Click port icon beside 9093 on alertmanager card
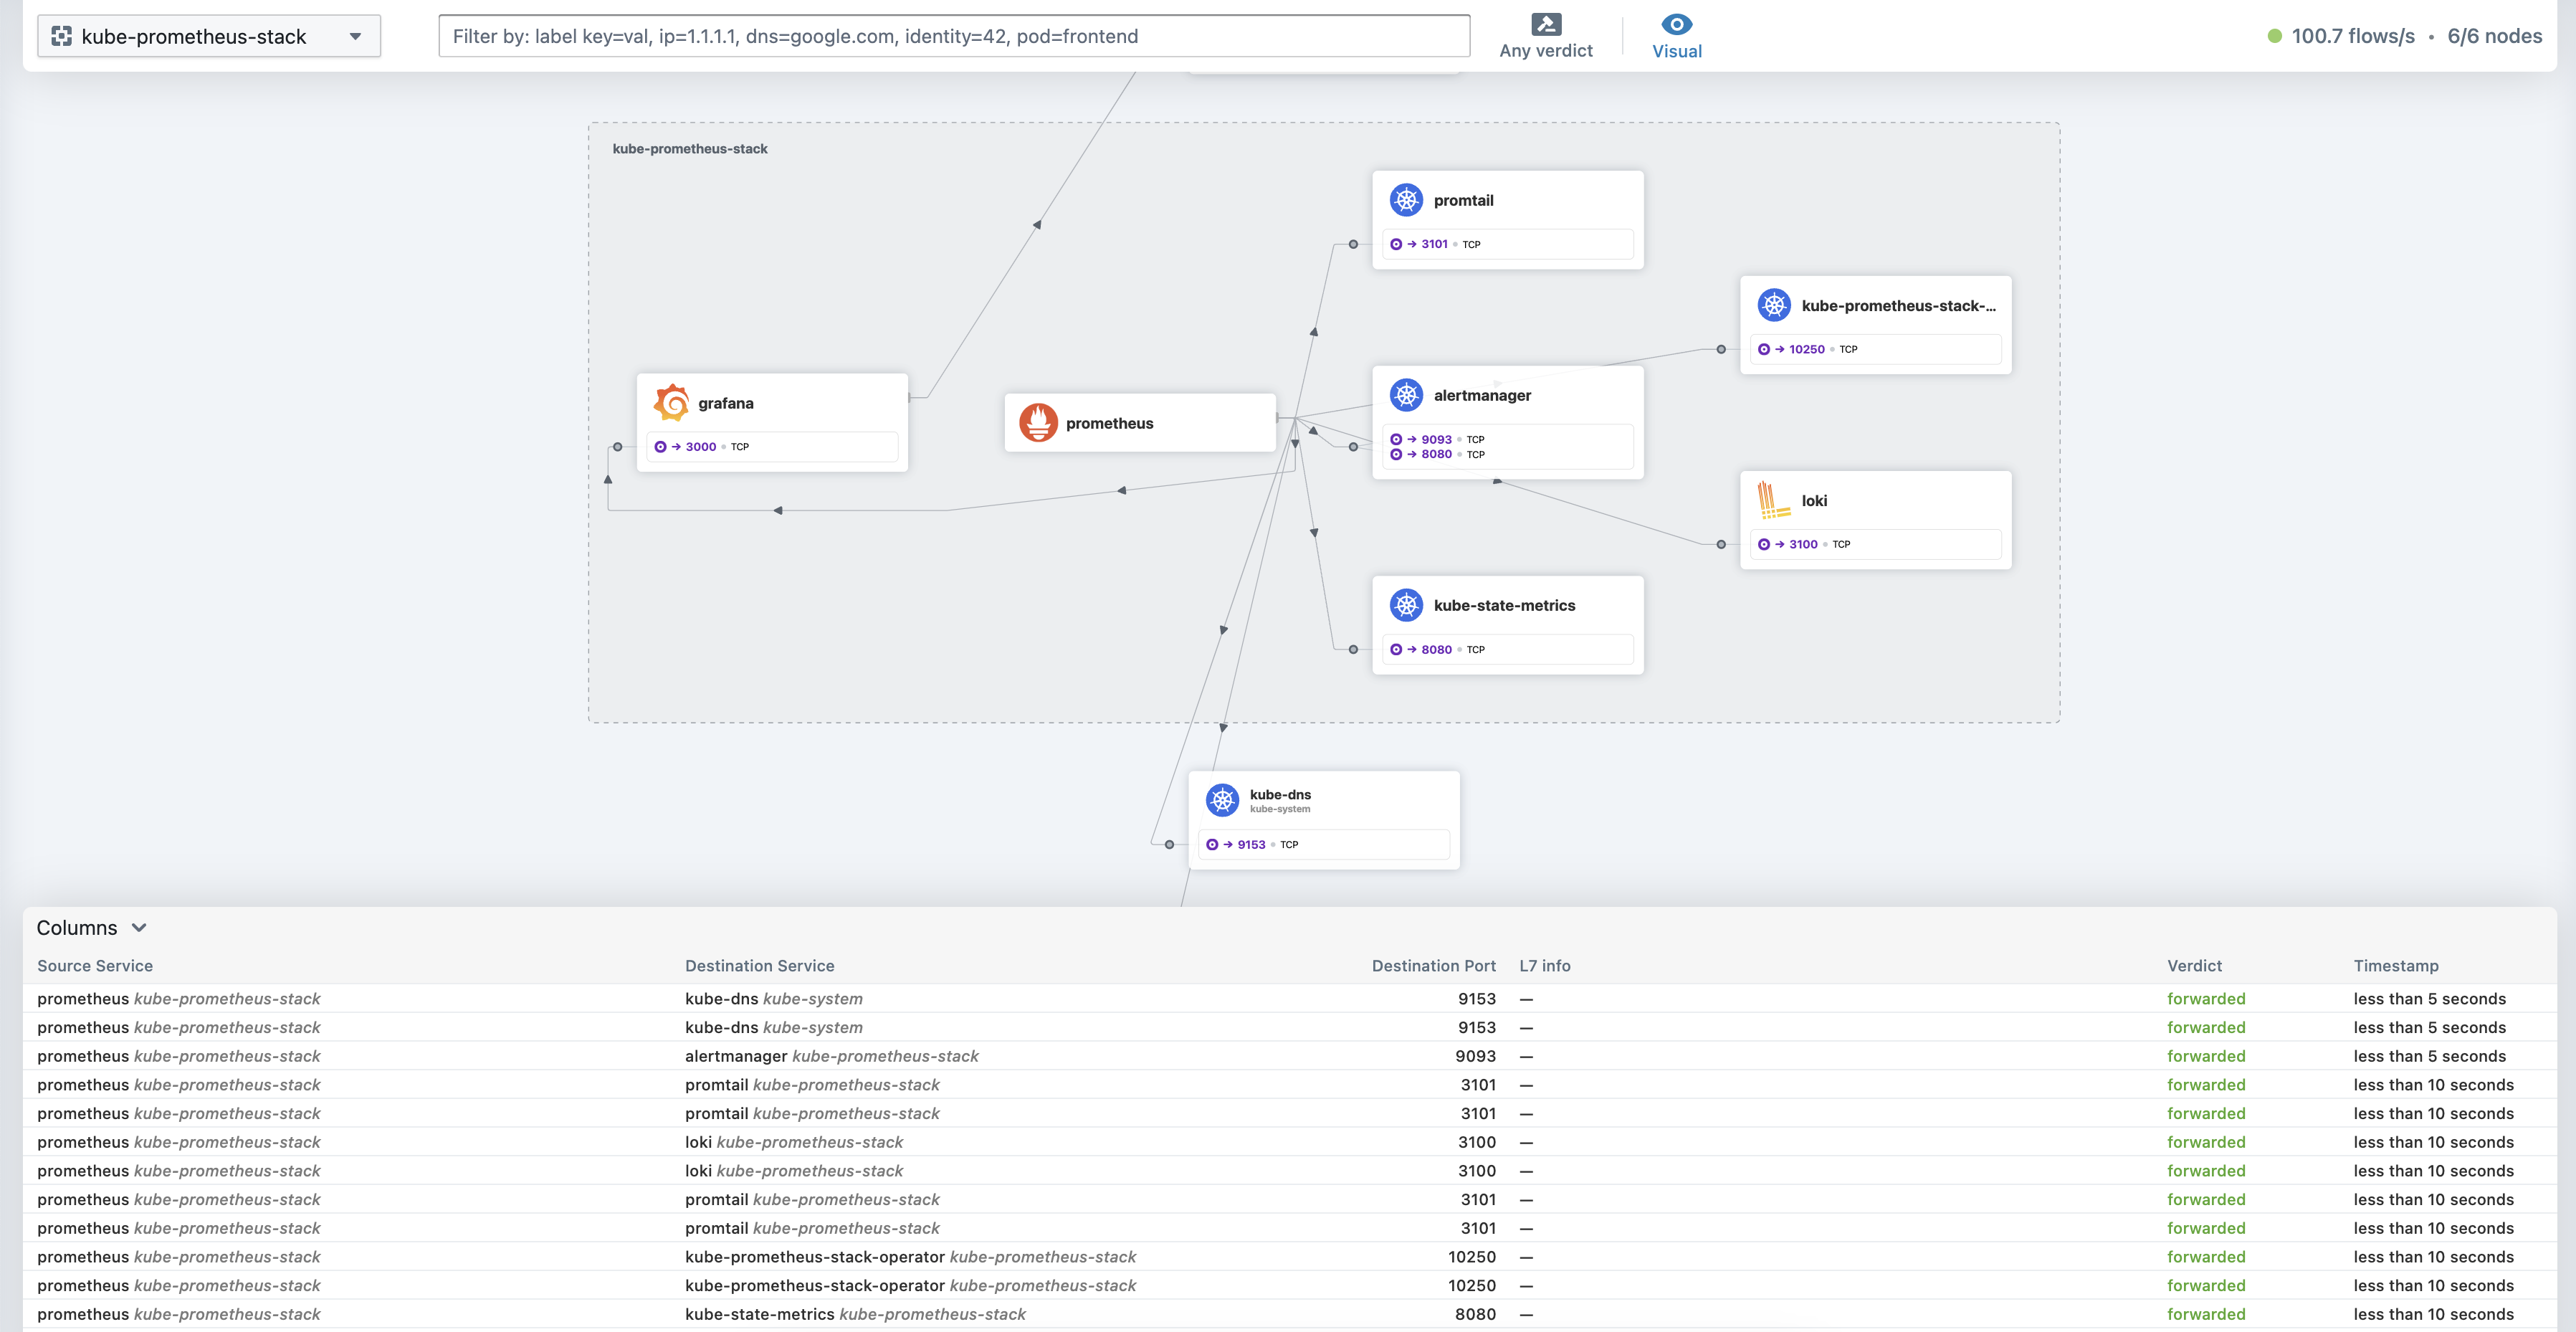The width and height of the screenshot is (2576, 1332). 1396,439
